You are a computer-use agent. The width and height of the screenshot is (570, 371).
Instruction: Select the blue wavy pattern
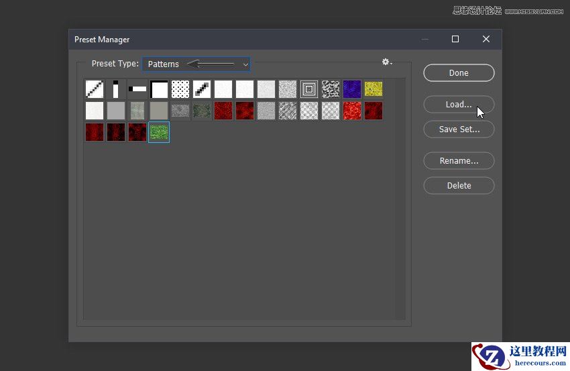coord(352,89)
